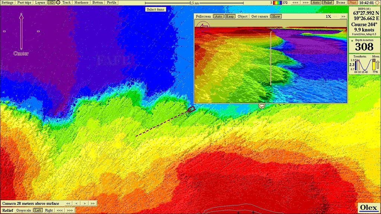Toggle the Keep option in 3D panel
Viewport: 381px width, 214px height.
[x=230, y=16]
